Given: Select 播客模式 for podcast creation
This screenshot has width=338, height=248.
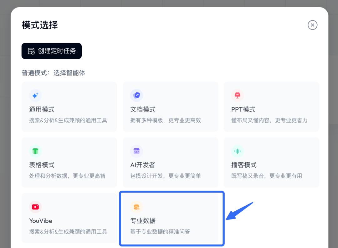Looking at the screenshot, I should 271,162.
